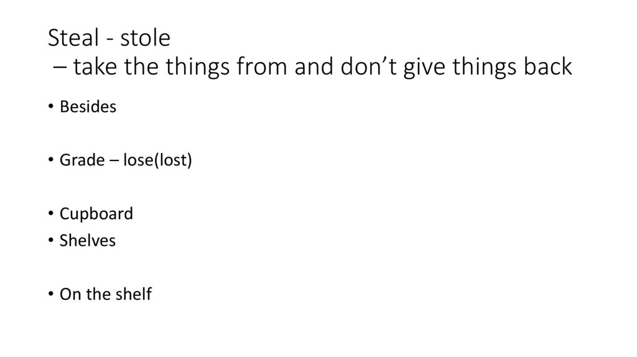Select the "Shelves" bullet text
The width and height of the screenshot is (637, 357).
(x=87, y=241)
